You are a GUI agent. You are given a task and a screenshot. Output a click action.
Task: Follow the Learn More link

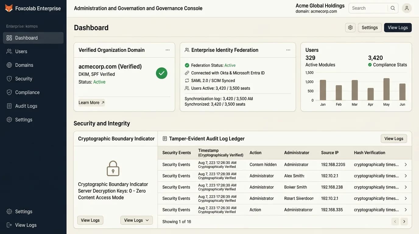pyautogui.click(x=91, y=103)
